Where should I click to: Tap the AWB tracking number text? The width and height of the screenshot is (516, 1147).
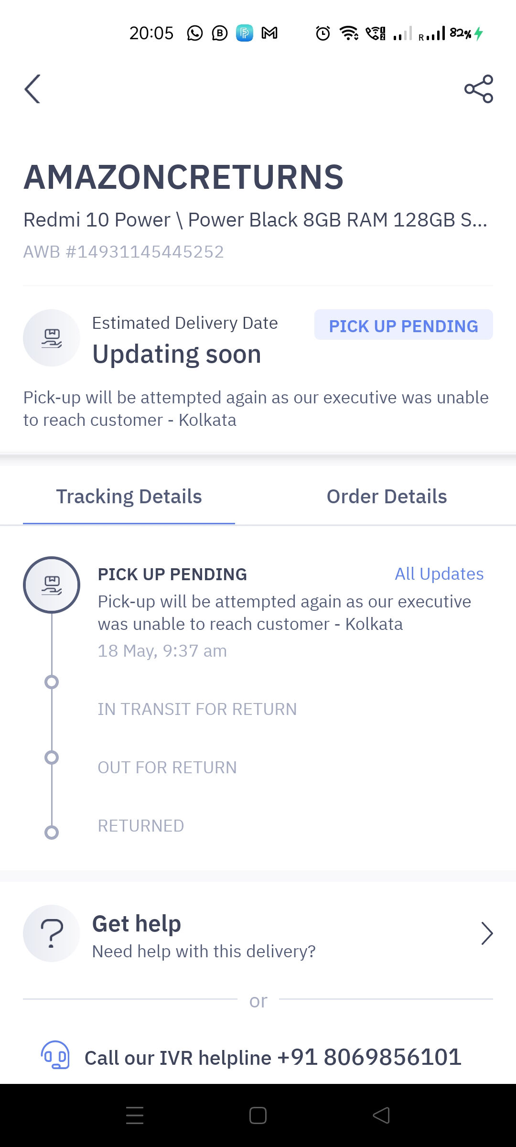pyautogui.click(x=124, y=252)
